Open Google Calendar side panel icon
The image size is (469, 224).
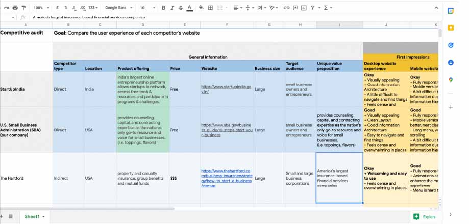pos(451,11)
